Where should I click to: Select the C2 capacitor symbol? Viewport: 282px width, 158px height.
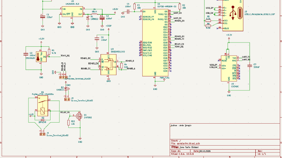click(102, 18)
